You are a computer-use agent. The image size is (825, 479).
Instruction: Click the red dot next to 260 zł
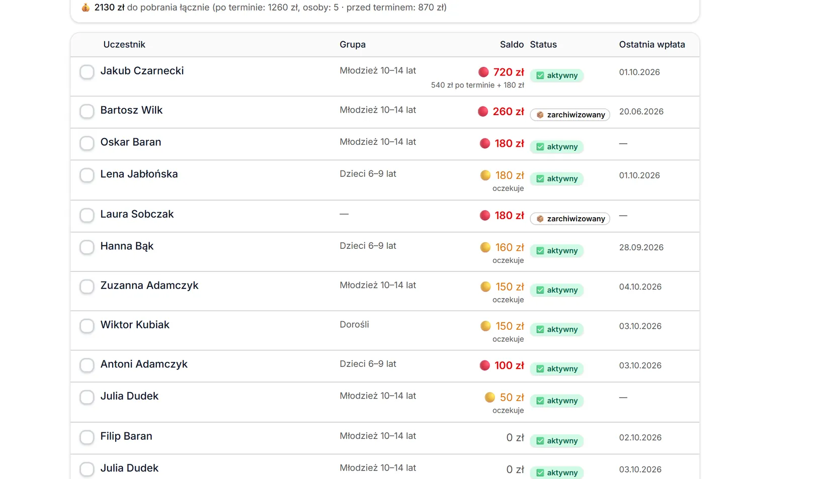(483, 111)
